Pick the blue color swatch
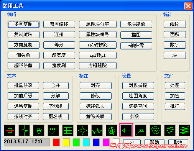This screenshot has height=151, width=194. [x=96, y=142]
